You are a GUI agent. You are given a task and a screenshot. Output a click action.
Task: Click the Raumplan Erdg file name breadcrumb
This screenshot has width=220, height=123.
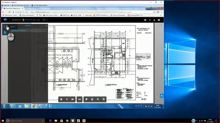click(x=32, y=20)
